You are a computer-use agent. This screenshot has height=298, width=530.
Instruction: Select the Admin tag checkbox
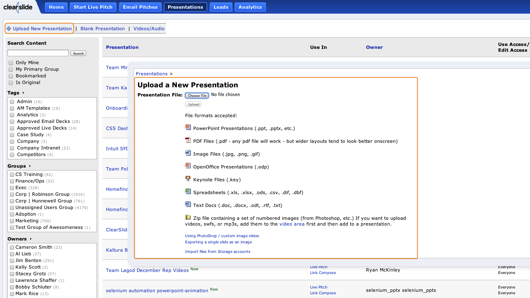click(x=12, y=102)
